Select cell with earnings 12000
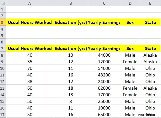The width and height of the screenshot is (161, 118). (104, 62)
